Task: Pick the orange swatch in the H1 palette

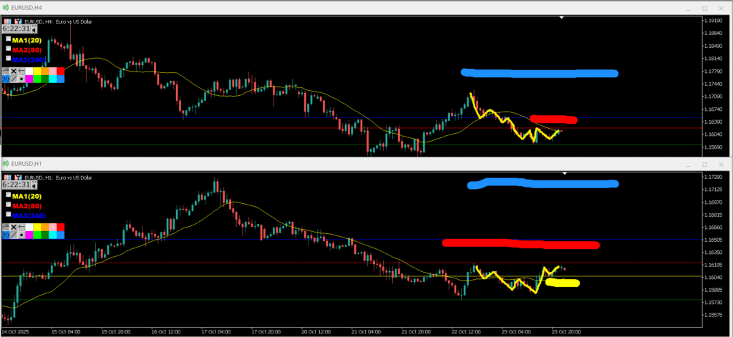Action: (x=45, y=227)
